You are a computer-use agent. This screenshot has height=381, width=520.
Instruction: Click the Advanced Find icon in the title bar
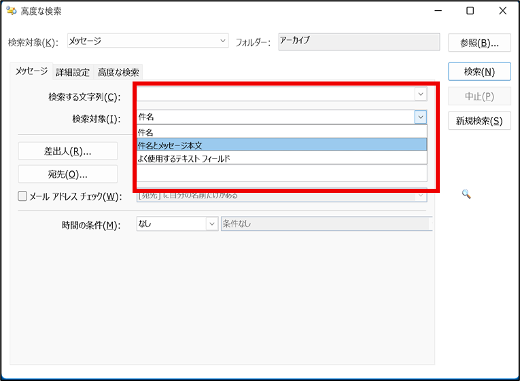point(12,11)
